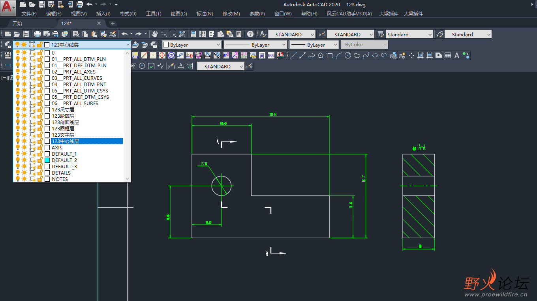
Task: Select the Construction Line tool
Action: point(302,55)
